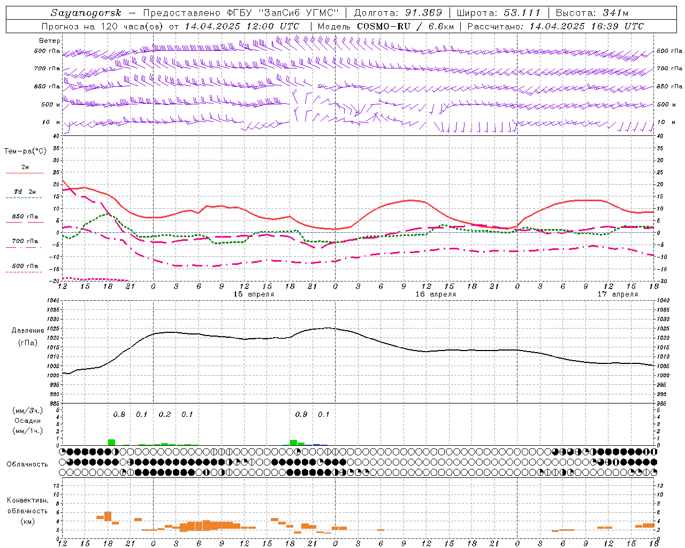Click '1040' on the left pressure axis
Image resolution: width=685 pixels, height=548 pixels.
(x=52, y=301)
